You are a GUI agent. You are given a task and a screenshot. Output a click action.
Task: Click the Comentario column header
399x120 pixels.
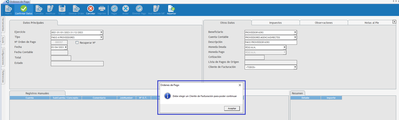[99, 98]
